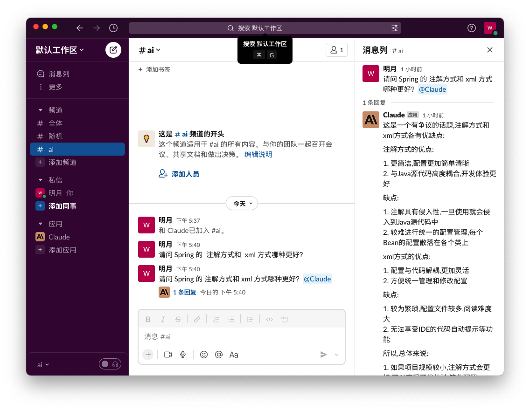Apply strikethrough formatting in message editor
530x410 pixels.
click(x=178, y=319)
